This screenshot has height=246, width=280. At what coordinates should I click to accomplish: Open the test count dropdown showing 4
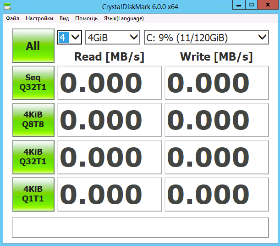pos(70,37)
